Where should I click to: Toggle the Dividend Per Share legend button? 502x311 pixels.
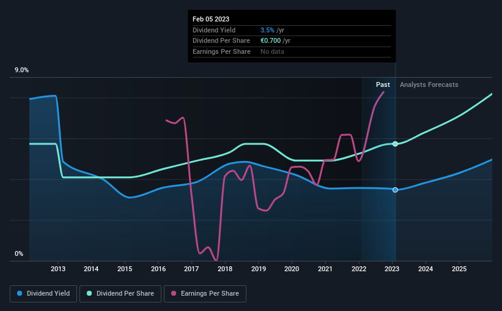tap(120, 294)
